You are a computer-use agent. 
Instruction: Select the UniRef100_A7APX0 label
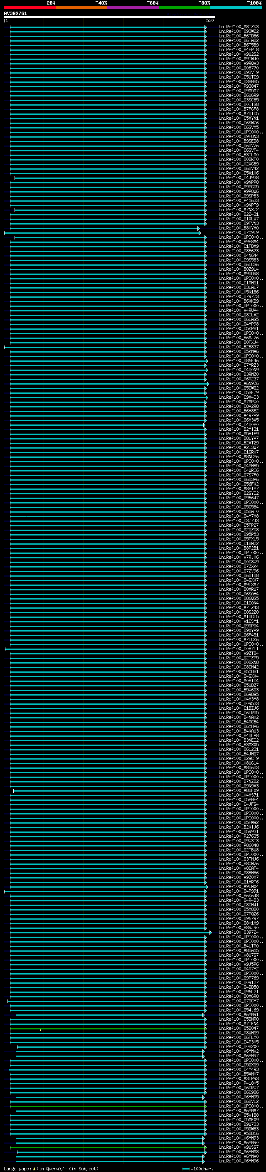coord(239,401)
